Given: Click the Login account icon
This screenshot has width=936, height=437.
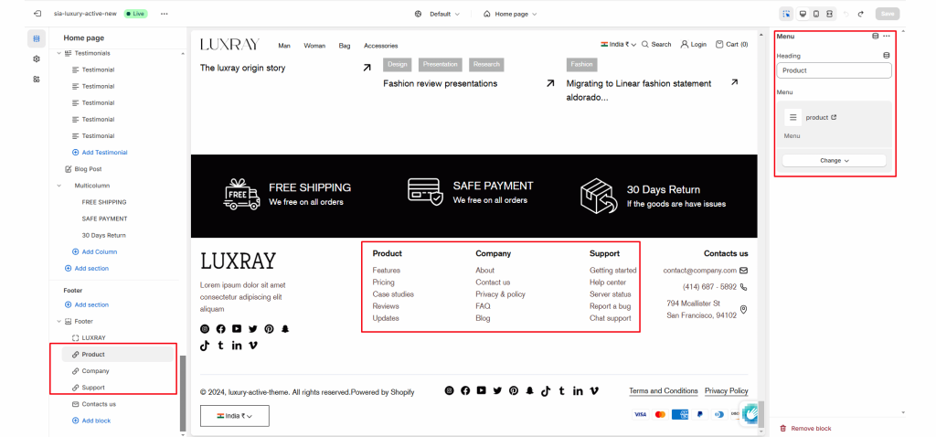Looking at the screenshot, I should 684,44.
